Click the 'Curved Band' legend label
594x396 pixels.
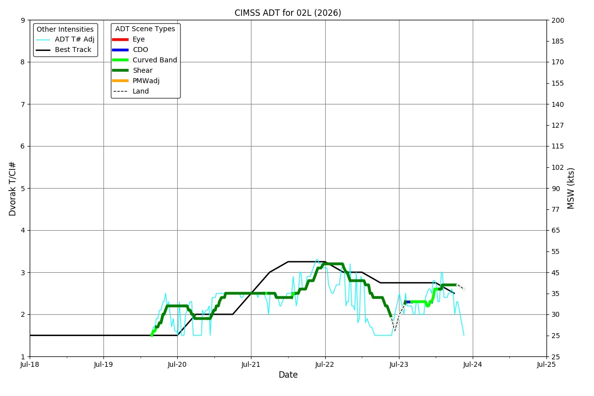tap(155, 60)
